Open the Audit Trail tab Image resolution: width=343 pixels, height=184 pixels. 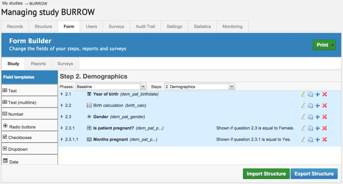[x=145, y=26]
